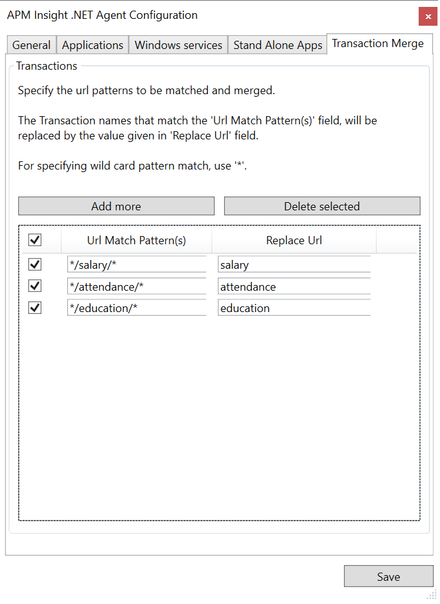
Task: Switch to the Transaction Merge tab
Action: [x=377, y=43]
